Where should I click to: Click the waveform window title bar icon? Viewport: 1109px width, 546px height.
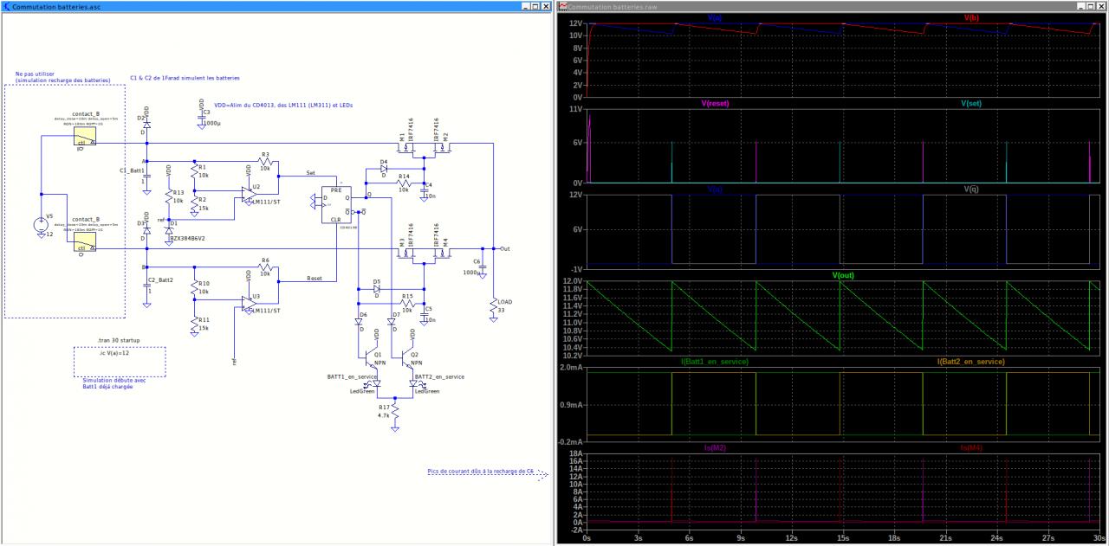tap(563, 5)
